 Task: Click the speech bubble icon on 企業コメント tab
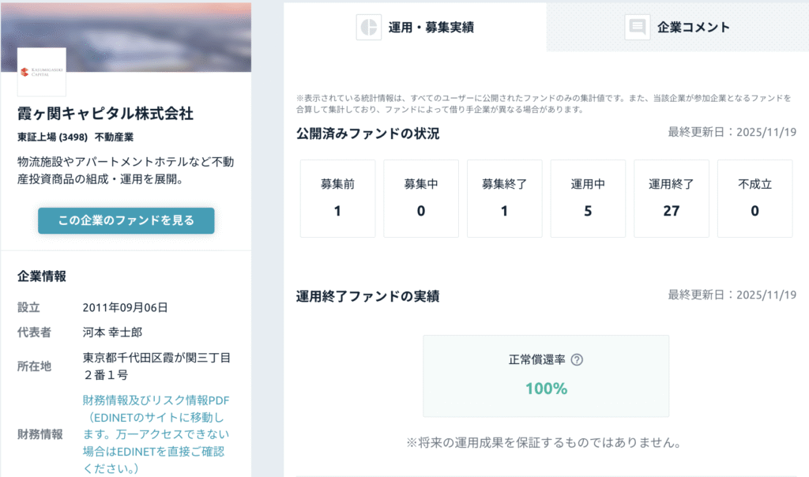pos(637,27)
